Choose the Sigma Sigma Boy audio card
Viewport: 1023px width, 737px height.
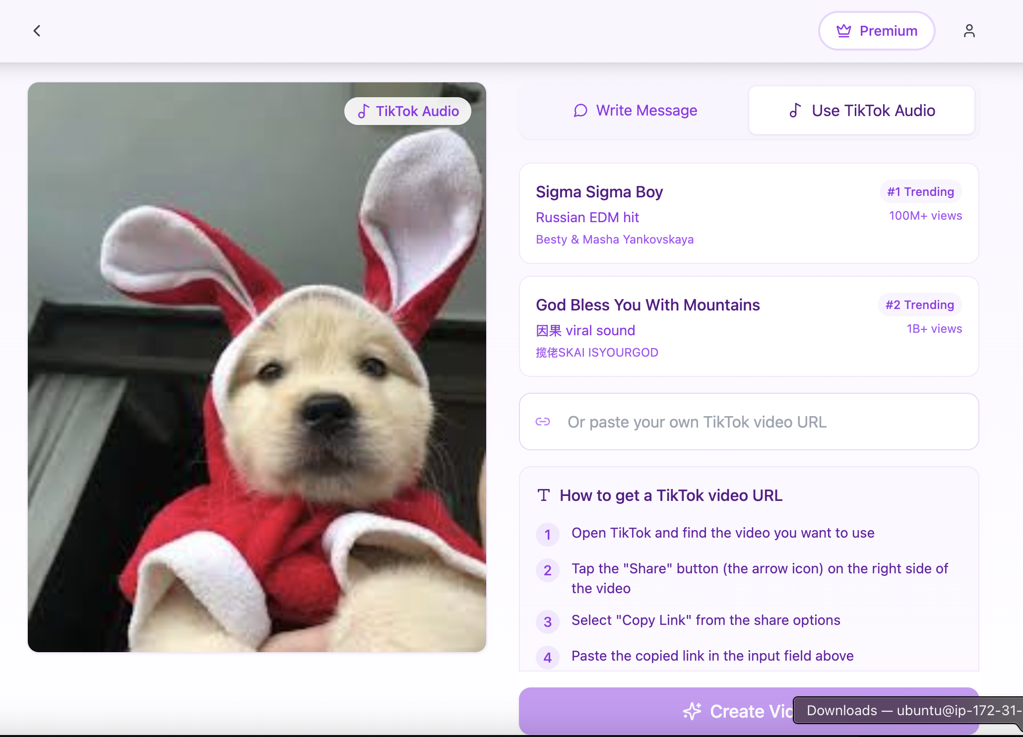point(748,213)
